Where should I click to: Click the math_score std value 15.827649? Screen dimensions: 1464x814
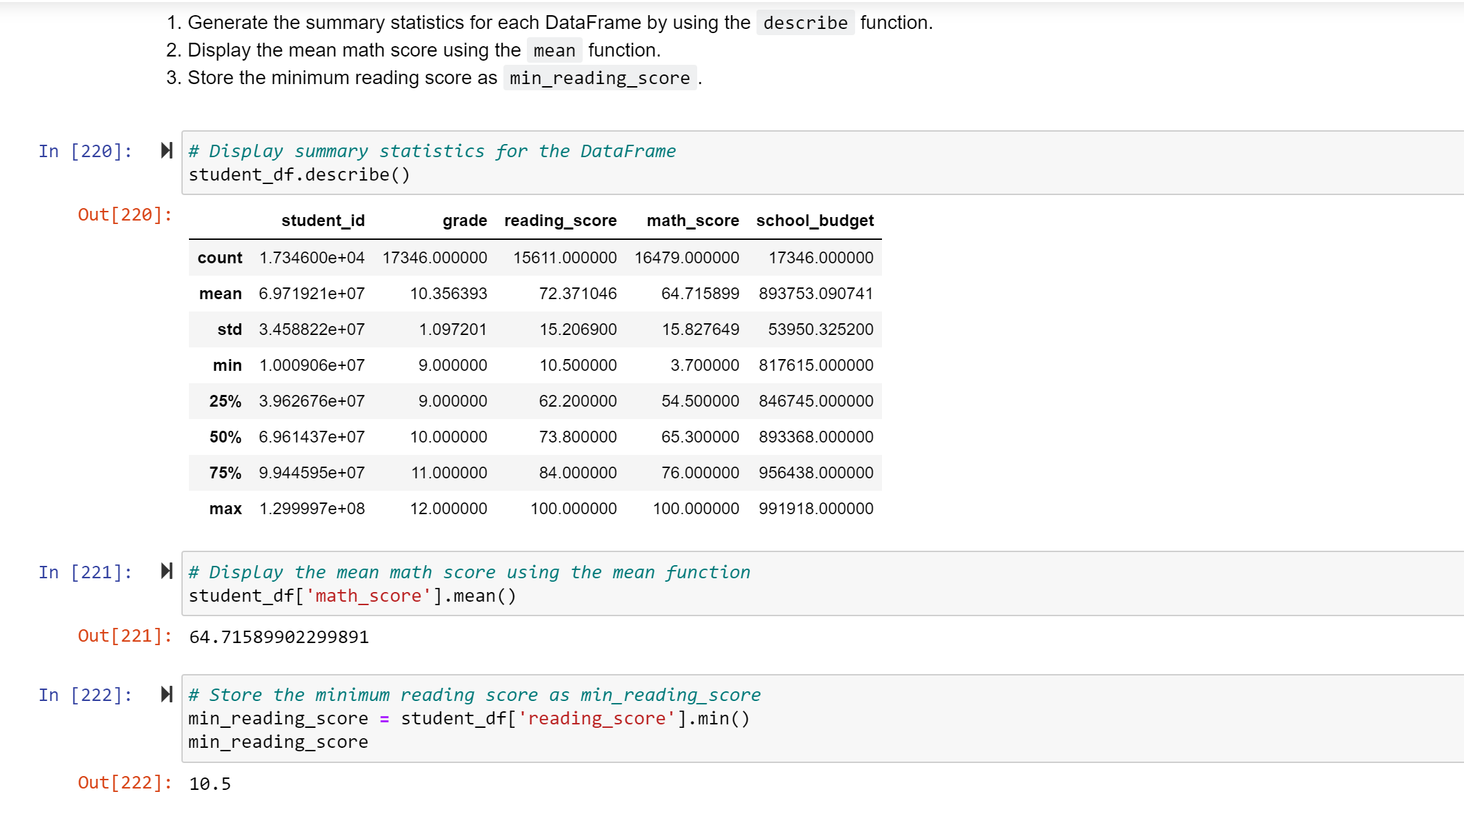point(700,329)
